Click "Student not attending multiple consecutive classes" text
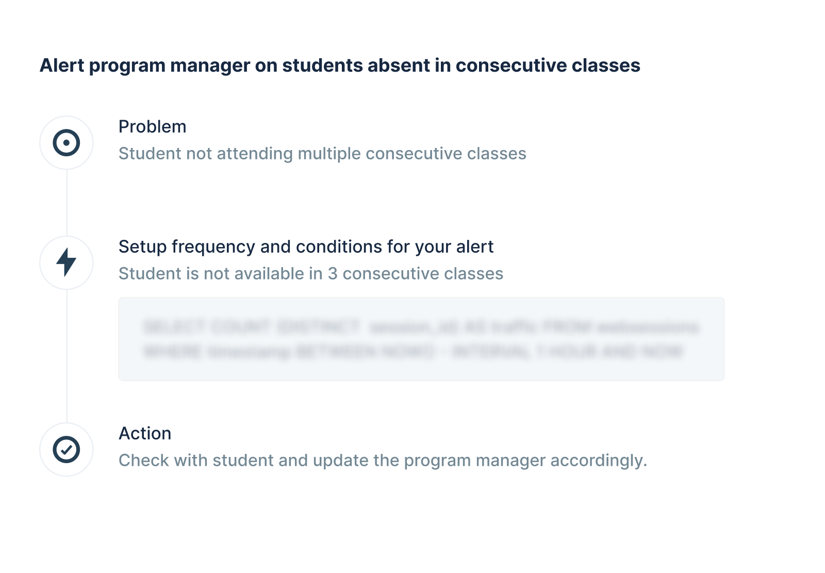This screenshot has height=573, width=825. coord(322,154)
